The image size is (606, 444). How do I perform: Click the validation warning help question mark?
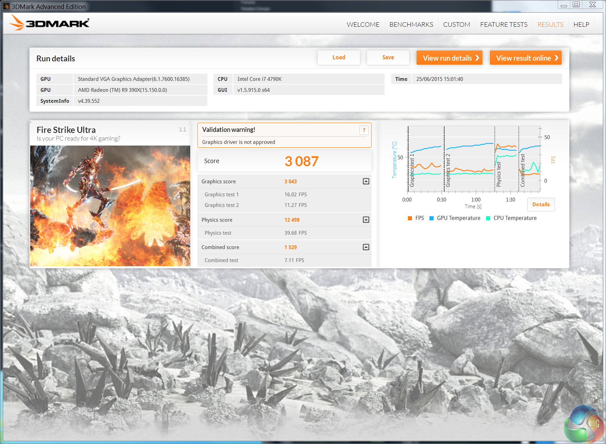[364, 130]
